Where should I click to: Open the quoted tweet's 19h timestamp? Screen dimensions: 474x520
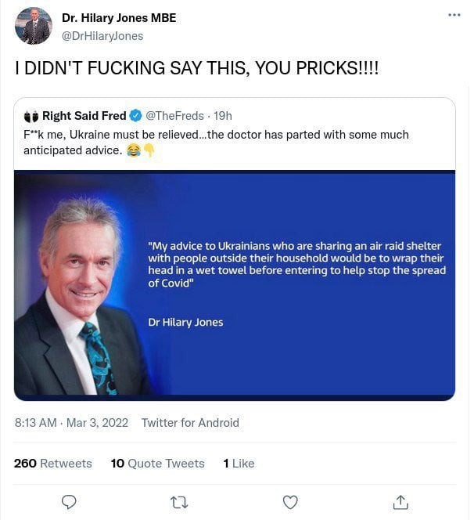point(223,116)
